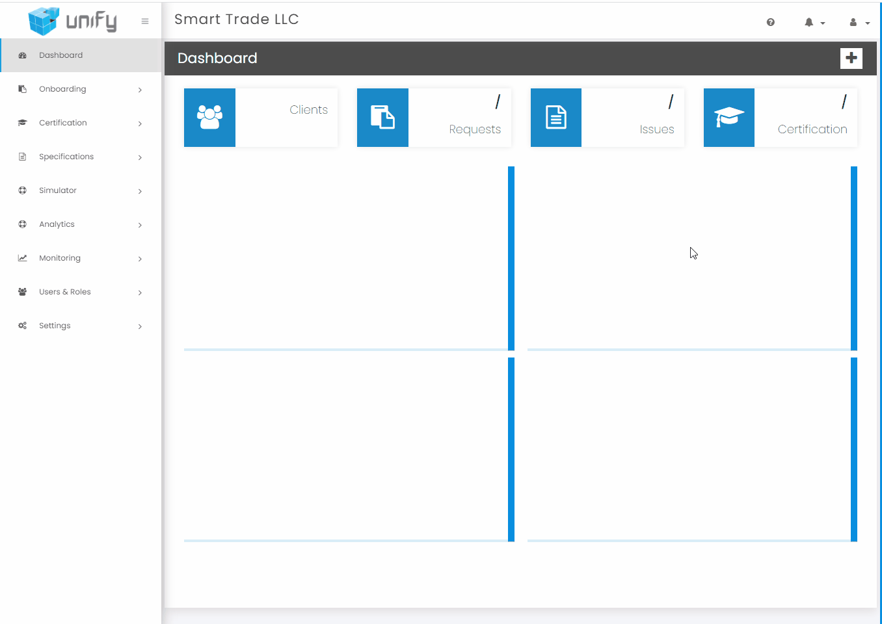Click the Smart Trade LLC header title
The width and height of the screenshot is (882, 624).
236,19
